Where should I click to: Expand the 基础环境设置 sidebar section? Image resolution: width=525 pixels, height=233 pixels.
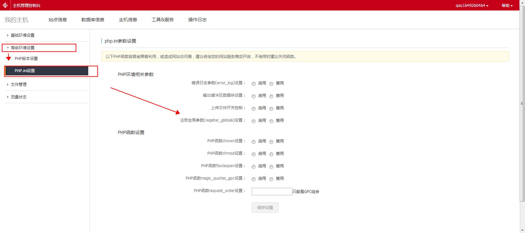(22, 35)
